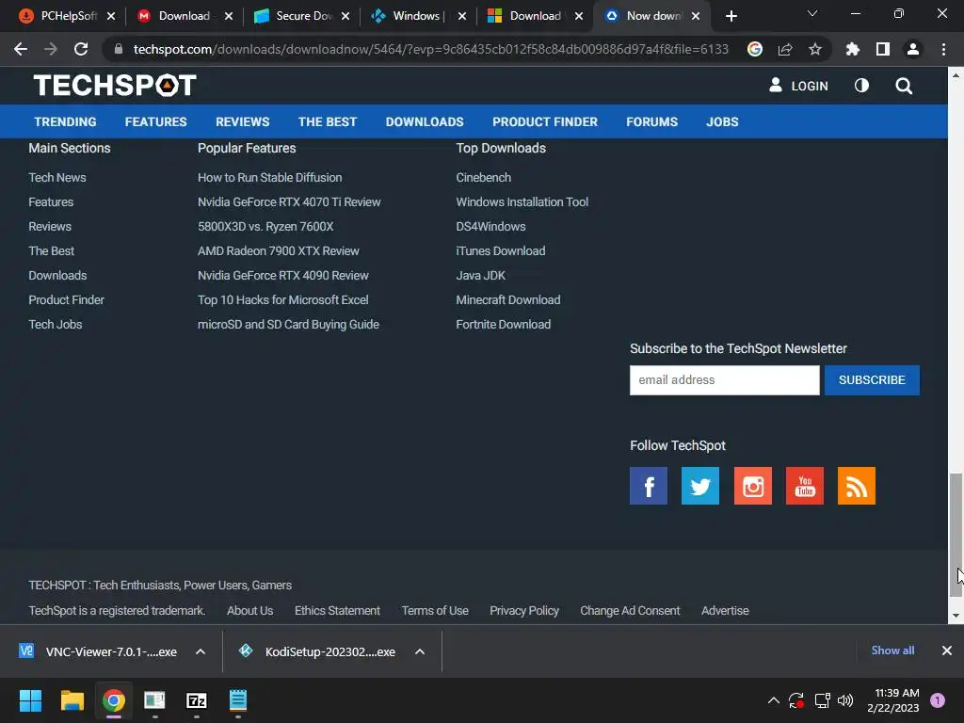Image resolution: width=964 pixels, height=723 pixels.
Task: Open a new tab with plus button
Action: pos(731,16)
